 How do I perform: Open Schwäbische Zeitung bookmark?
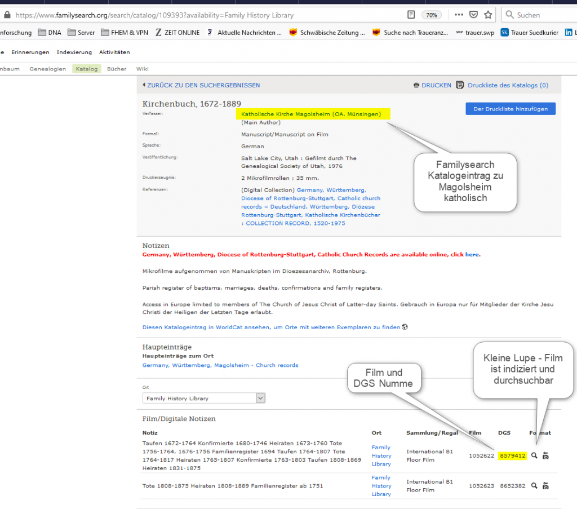pos(327,32)
